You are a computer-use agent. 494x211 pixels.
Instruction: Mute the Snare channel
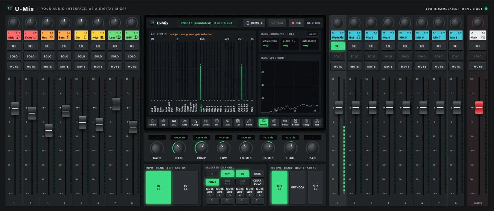coord(31,67)
